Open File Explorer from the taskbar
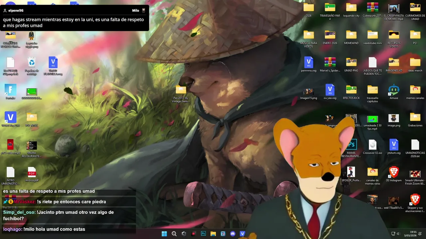Image resolution: width=426 pixels, height=239 pixels. tap(213, 234)
